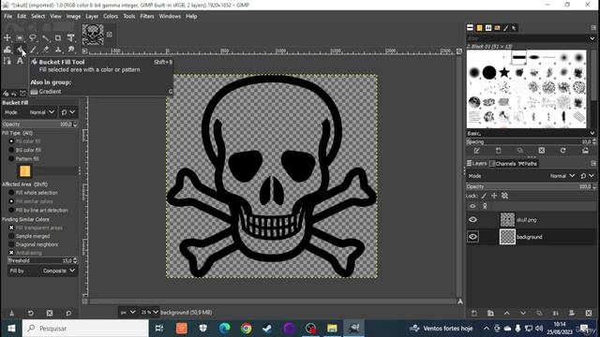Open the brush filter dropdown

click(x=592, y=38)
